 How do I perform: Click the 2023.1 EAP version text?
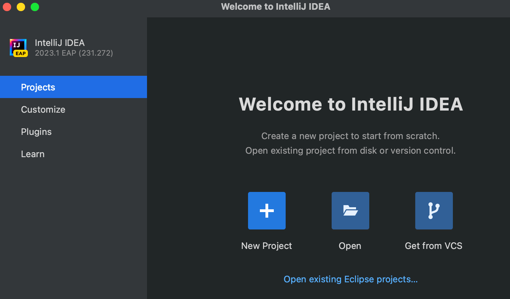click(74, 53)
